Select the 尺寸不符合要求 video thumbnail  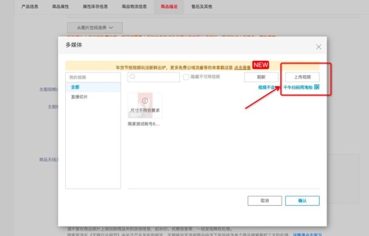click(145, 105)
